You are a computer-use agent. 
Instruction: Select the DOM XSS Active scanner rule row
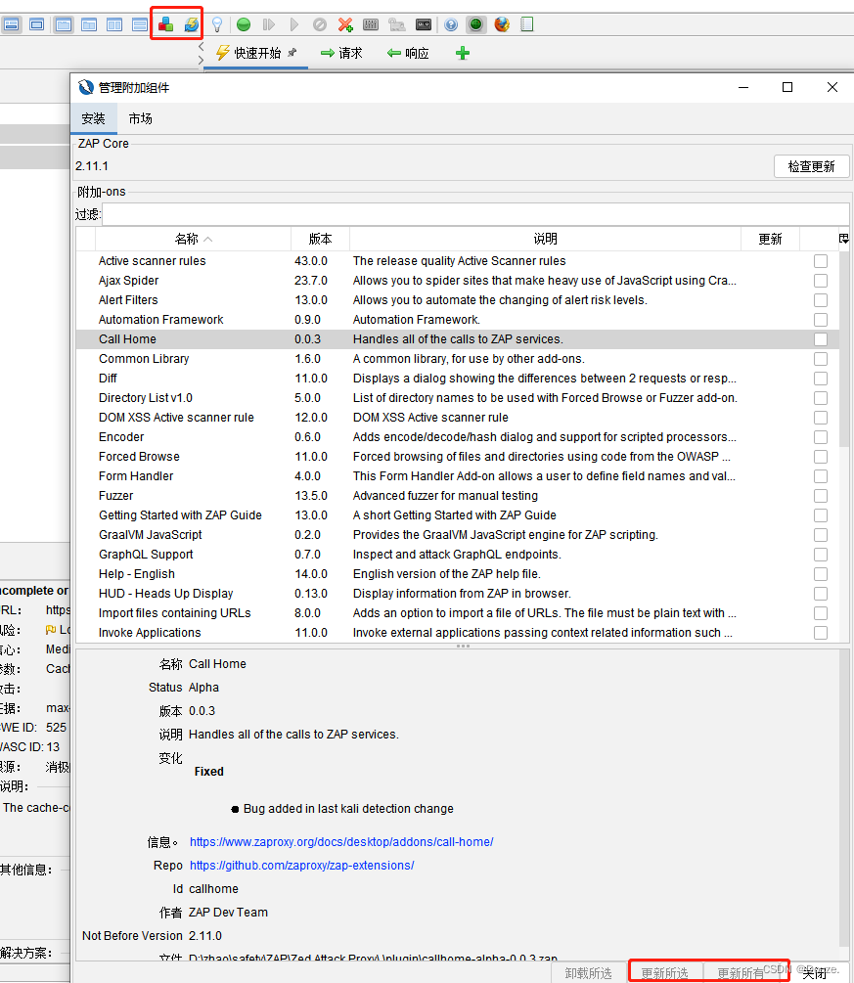click(x=458, y=418)
